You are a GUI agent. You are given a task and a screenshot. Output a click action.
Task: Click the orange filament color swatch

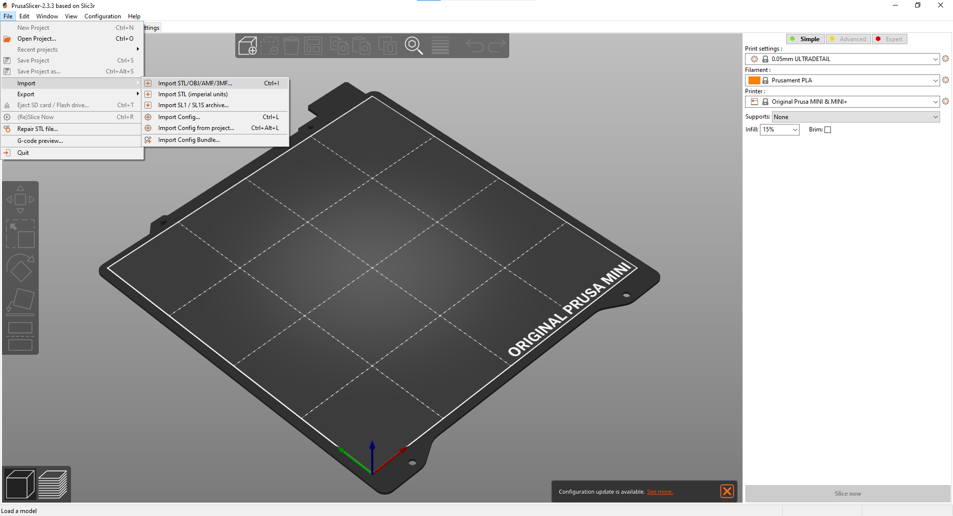coord(754,80)
